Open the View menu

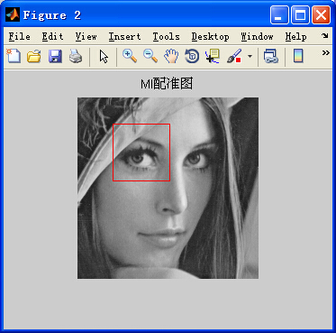[x=86, y=37]
